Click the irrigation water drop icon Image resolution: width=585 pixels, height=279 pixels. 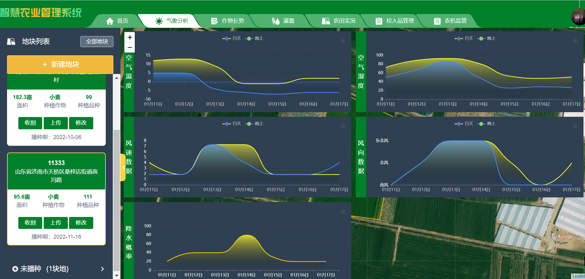pyautogui.click(x=275, y=21)
